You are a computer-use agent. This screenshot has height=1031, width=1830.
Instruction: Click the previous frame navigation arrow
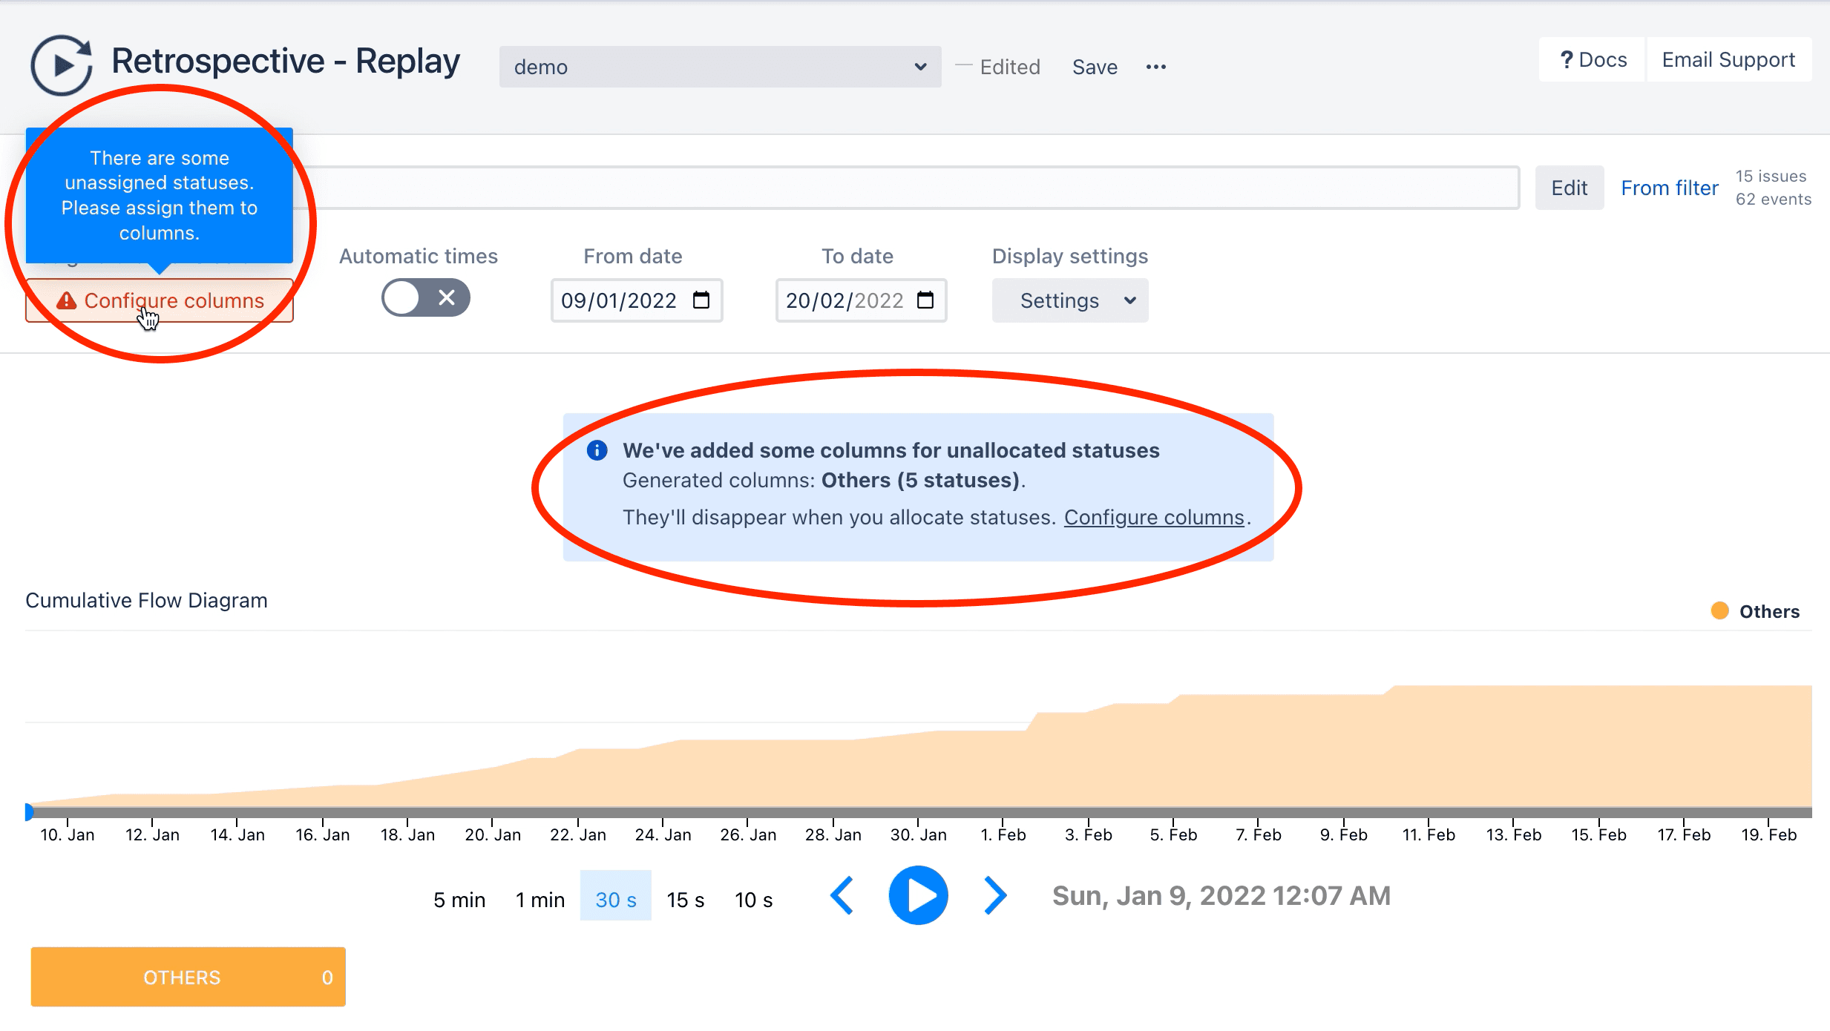tap(841, 895)
